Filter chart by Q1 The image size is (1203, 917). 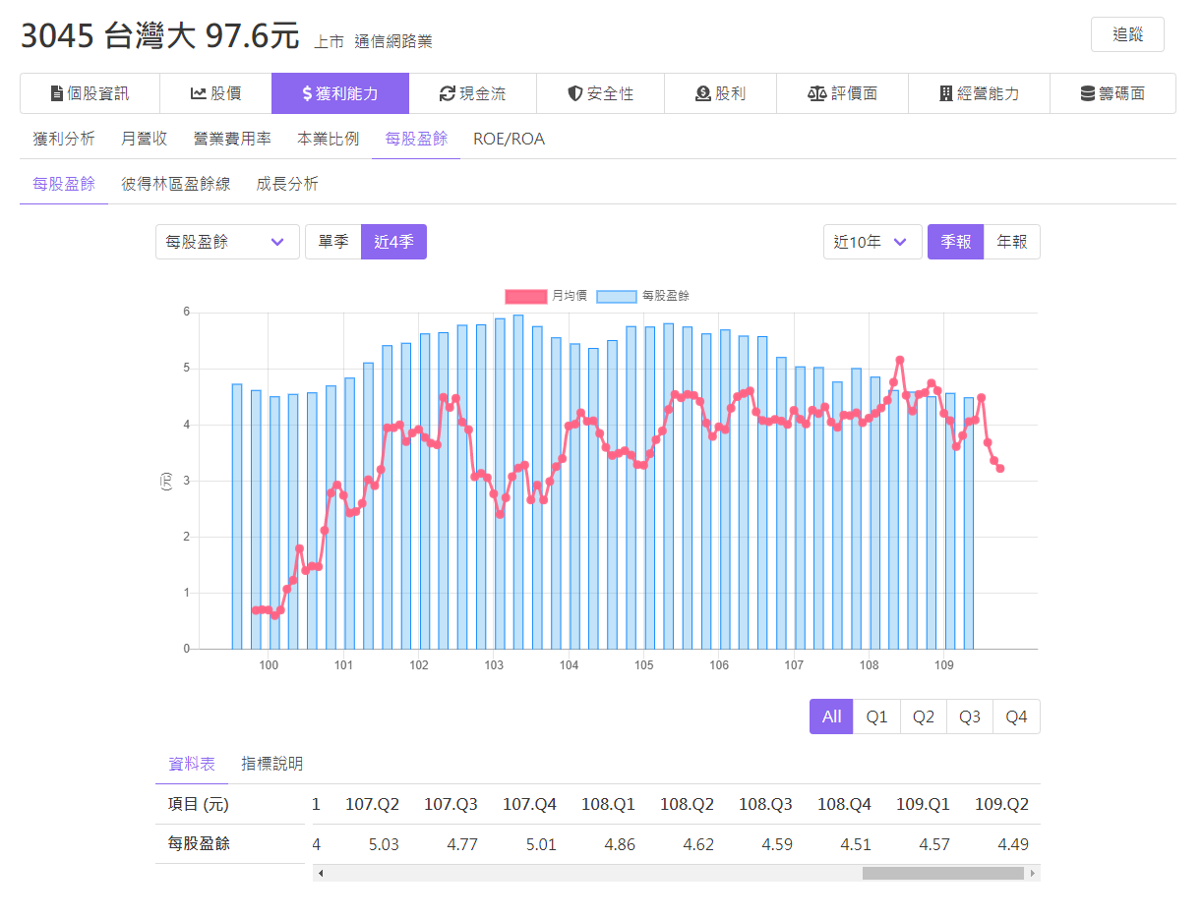click(x=876, y=716)
